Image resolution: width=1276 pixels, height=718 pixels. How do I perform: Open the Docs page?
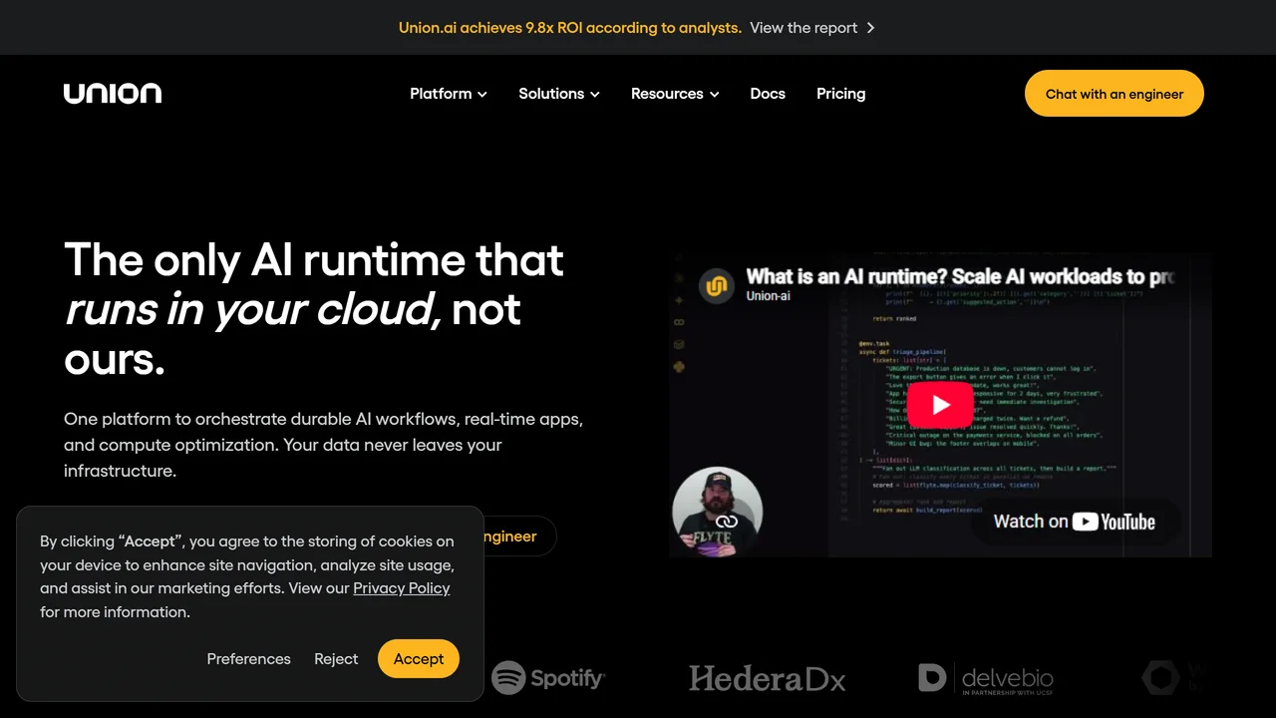click(768, 94)
